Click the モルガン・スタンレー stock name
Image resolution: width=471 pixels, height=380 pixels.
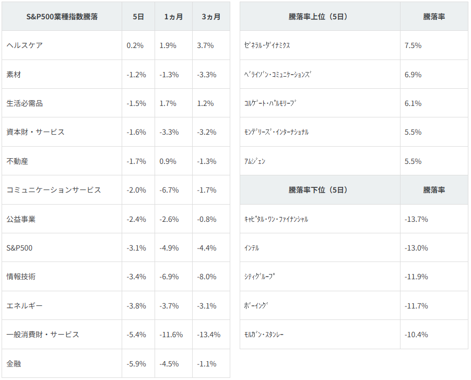pos(264,335)
